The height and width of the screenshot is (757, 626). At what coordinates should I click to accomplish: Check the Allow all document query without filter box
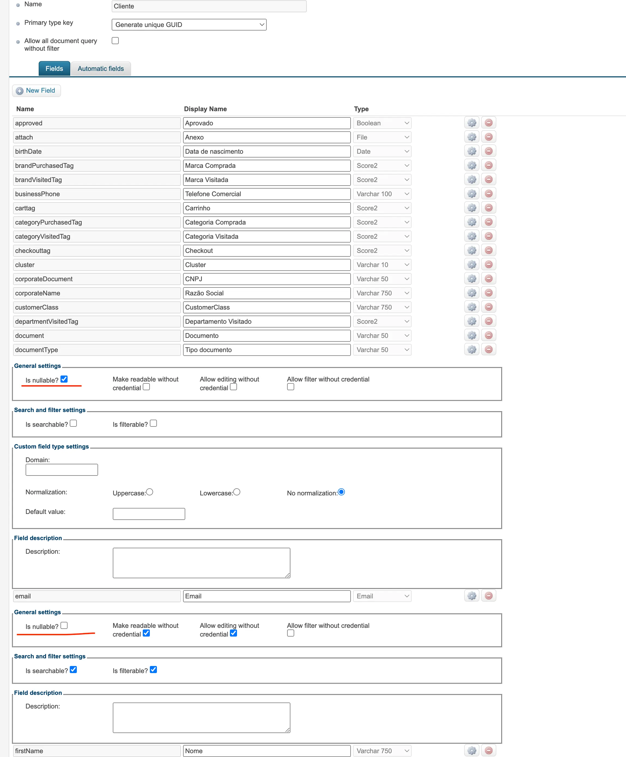(115, 40)
